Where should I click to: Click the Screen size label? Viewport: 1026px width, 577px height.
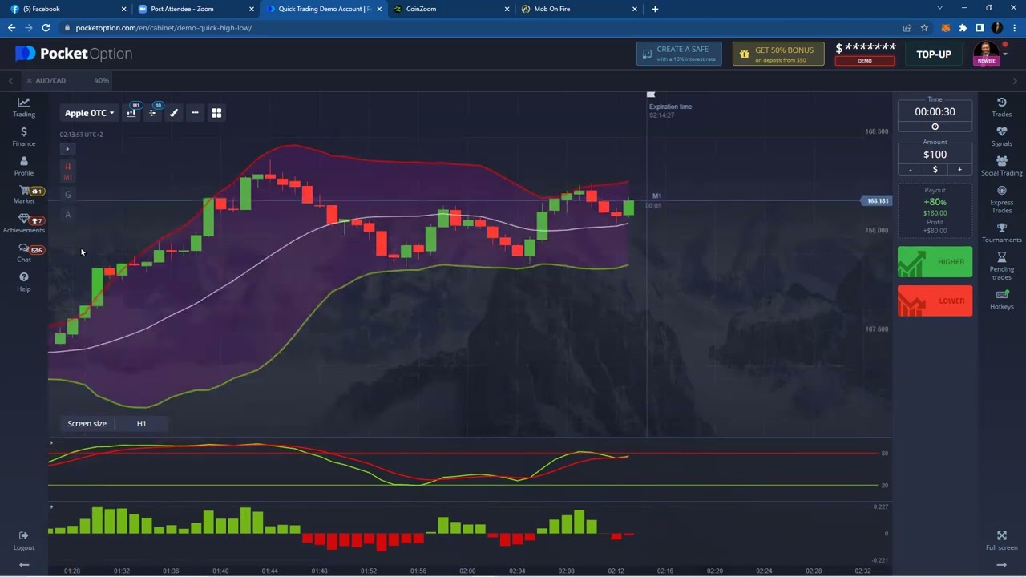(87, 423)
